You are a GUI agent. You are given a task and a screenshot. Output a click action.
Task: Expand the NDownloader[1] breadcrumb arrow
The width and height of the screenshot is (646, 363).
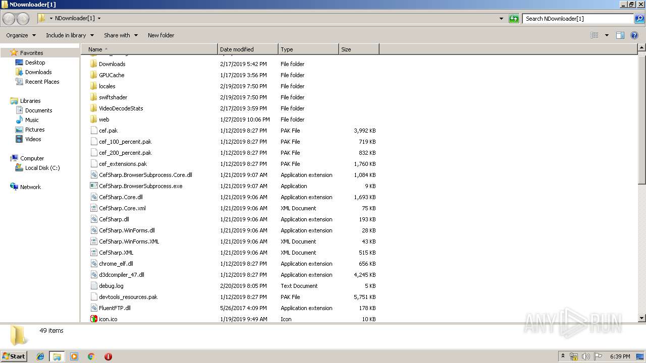point(99,19)
